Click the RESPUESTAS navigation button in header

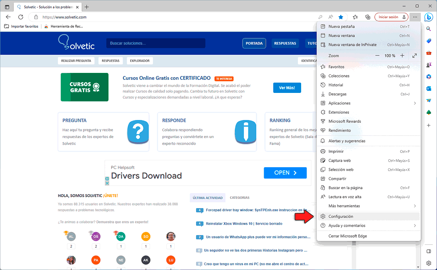[285, 43]
